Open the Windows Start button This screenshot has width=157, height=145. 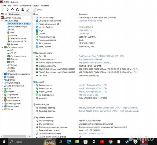4,142
